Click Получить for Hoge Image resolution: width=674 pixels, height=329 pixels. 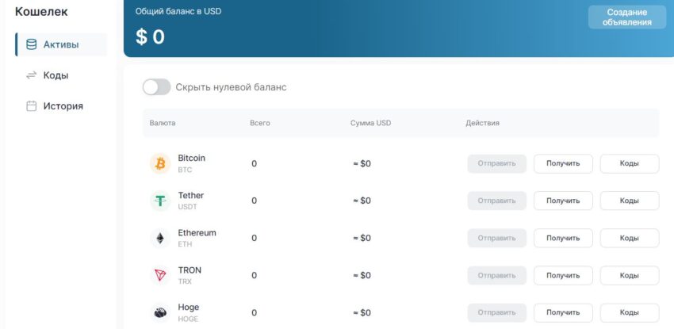[563, 312]
